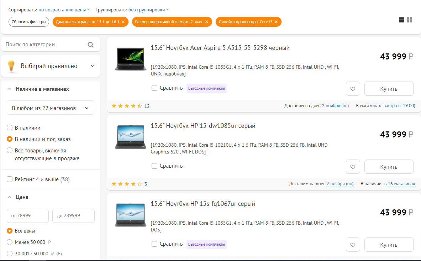The image size is (421, 261).
Task: Open the 3 reviews count for HP 15-dw1085ur
Action: click(x=146, y=184)
